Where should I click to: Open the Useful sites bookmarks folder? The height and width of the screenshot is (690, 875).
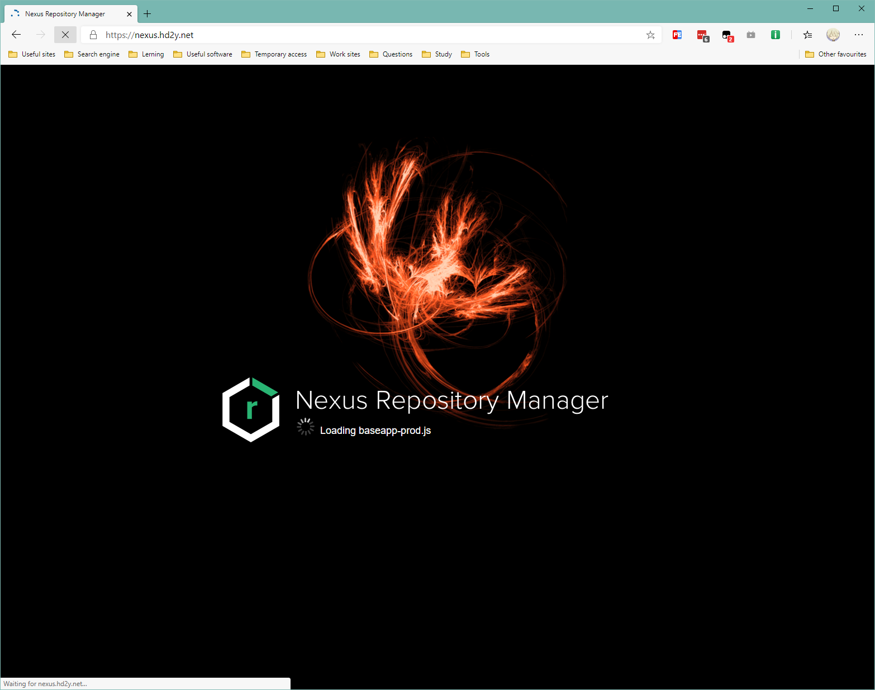click(x=32, y=54)
